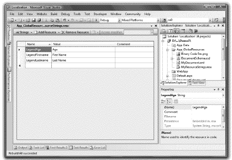Open the Debug configuration dropdown
This screenshot has height=160, width=232.
coord(119,20)
